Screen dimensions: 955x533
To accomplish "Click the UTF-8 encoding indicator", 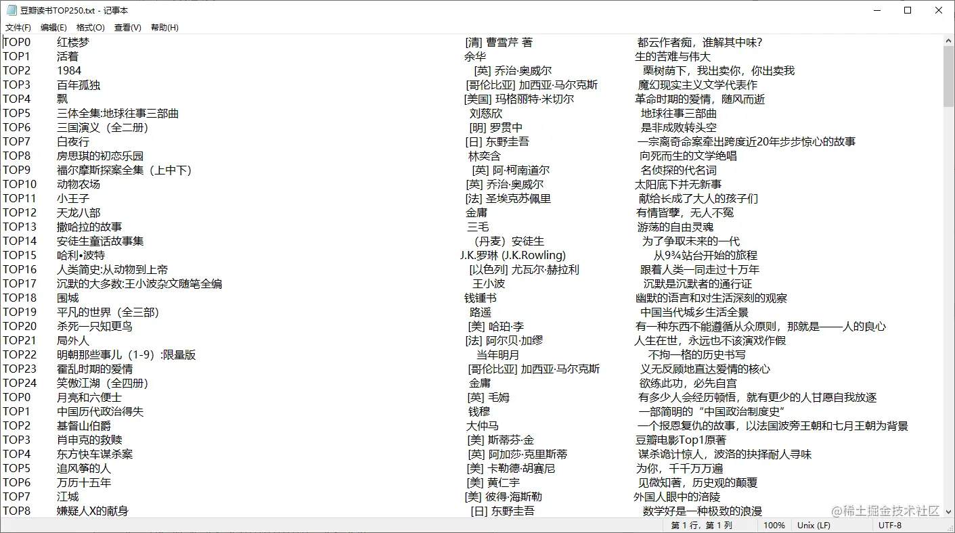I will pyautogui.click(x=891, y=525).
